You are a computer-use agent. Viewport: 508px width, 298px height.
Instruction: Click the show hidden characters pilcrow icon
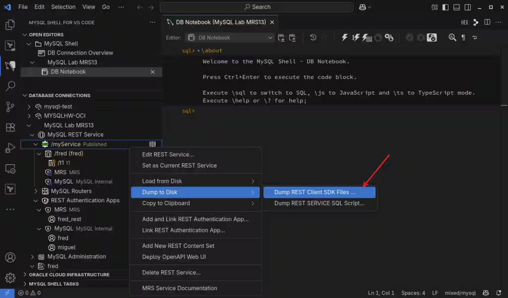pos(463,38)
